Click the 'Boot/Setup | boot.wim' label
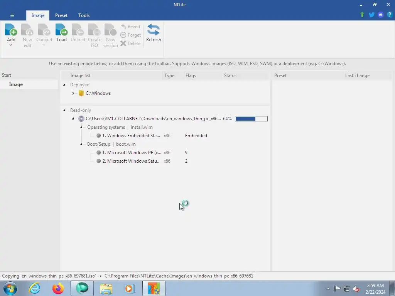The width and height of the screenshot is (395, 296). tap(111, 144)
